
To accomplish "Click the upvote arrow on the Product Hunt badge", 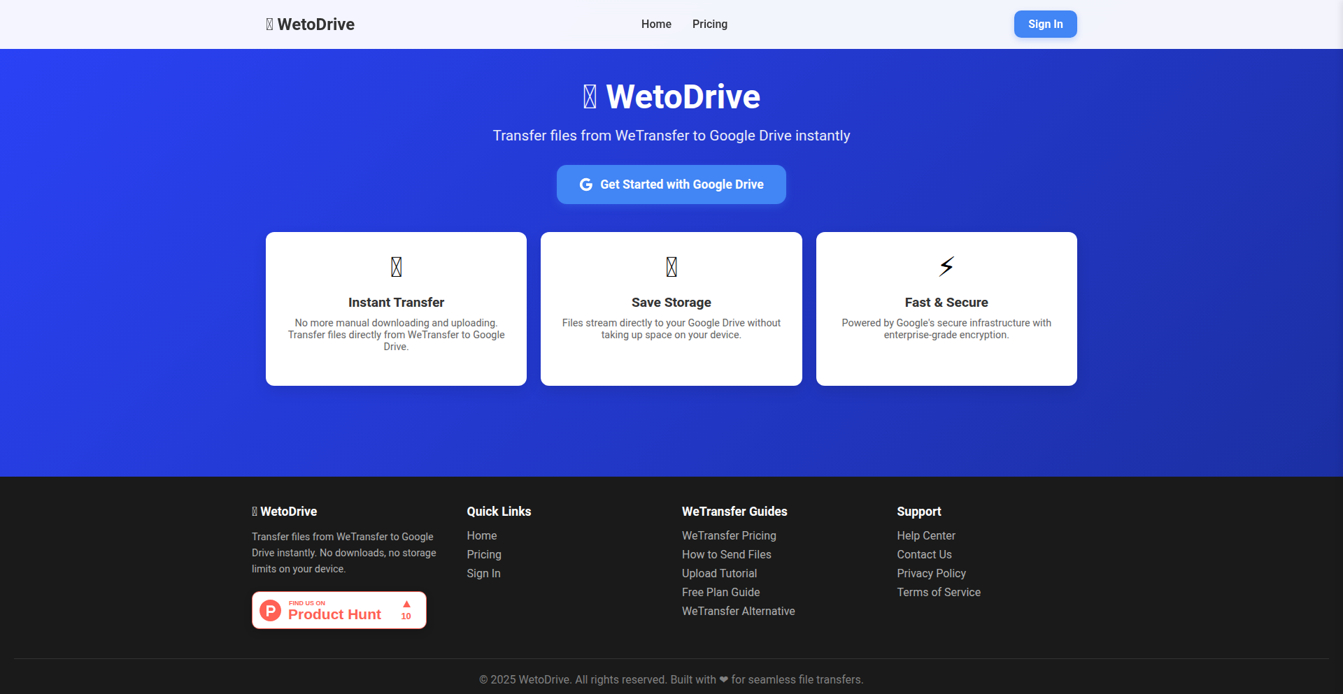I will click(406, 605).
